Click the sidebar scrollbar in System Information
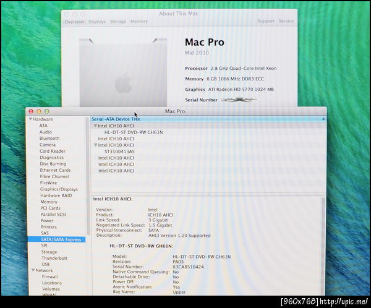This screenshot has height=308, width=371. [x=88, y=176]
